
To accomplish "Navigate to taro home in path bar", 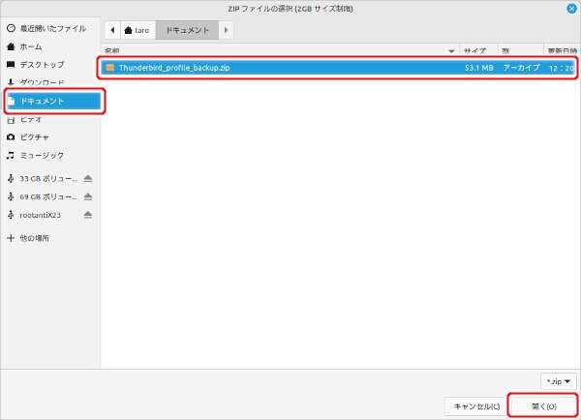I will pos(139,30).
